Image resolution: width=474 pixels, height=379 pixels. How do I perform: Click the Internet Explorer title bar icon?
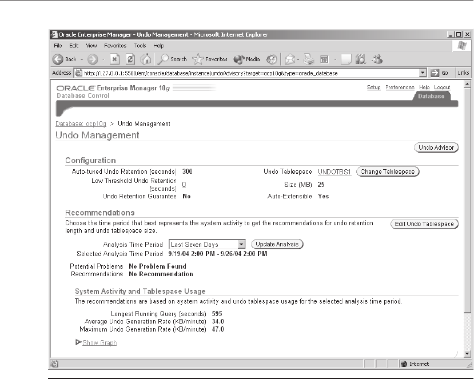pos(54,34)
